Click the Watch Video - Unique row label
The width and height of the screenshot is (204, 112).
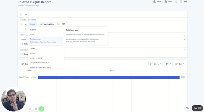pos(28,77)
